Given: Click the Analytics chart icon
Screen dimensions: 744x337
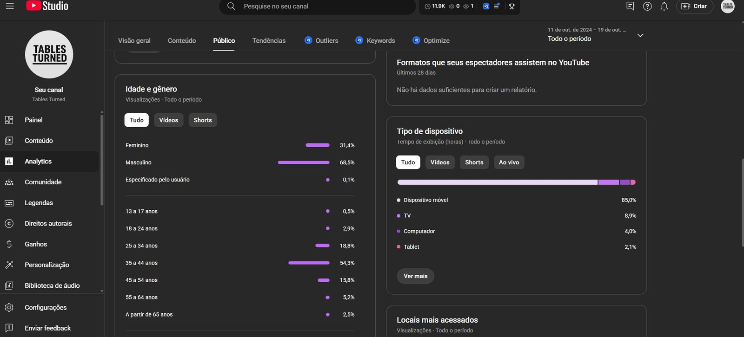Looking at the screenshot, I should (x=9, y=162).
